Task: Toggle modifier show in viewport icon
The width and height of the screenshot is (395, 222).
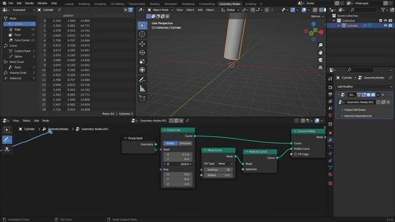Action: (368, 95)
